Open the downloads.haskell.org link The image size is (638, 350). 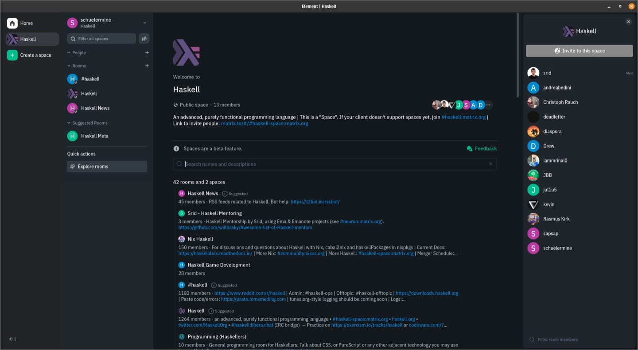[x=427, y=293]
